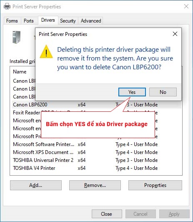Go to the Advanced tab
This screenshot has height=222, width=193.
pos(91,21)
